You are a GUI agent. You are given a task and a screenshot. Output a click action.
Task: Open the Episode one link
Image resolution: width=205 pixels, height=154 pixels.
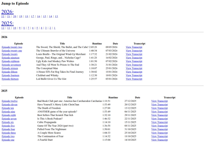click(8, 140)
